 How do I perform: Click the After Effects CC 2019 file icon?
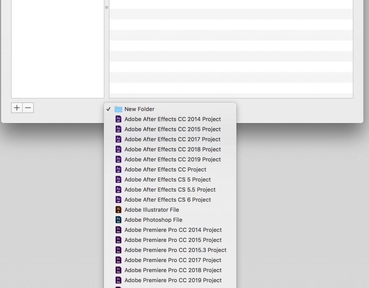pos(118,159)
